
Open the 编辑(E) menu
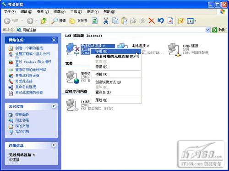(x=26, y=11)
